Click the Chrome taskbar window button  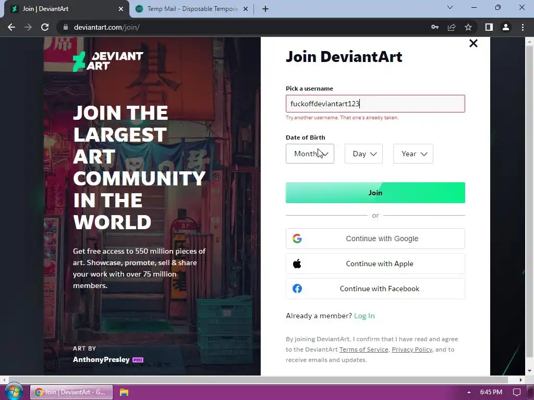pyautogui.click(x=71, y=392)
